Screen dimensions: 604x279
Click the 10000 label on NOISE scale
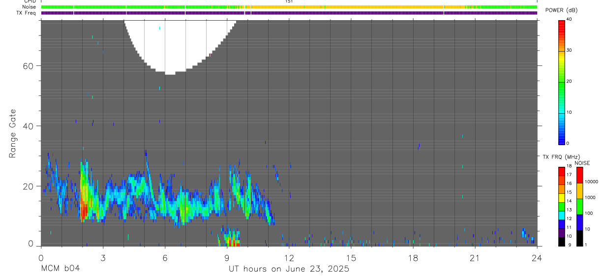coord(592,182)
